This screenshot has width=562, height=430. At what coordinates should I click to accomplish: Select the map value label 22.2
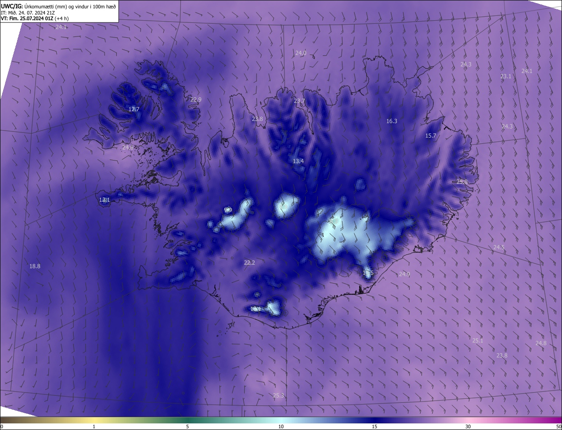(249, 262)
